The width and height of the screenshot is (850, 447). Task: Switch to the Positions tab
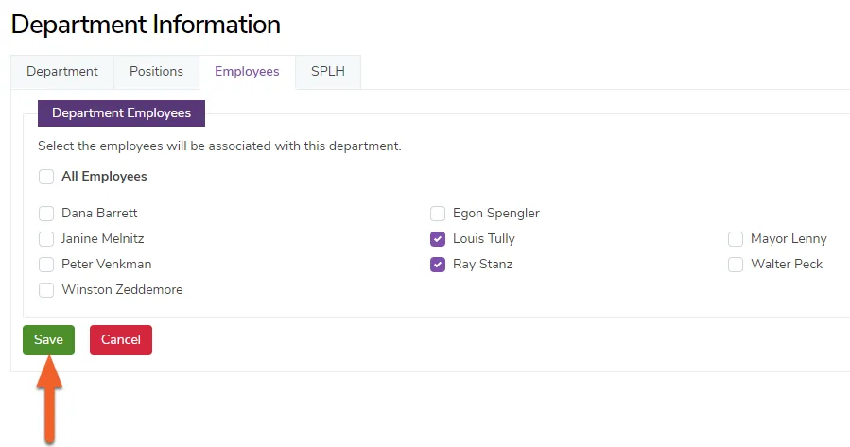point(156,72)
